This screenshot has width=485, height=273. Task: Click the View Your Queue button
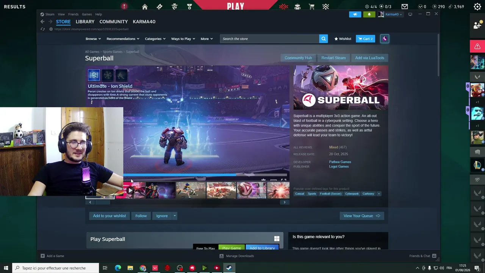click(x=362, y=216)
